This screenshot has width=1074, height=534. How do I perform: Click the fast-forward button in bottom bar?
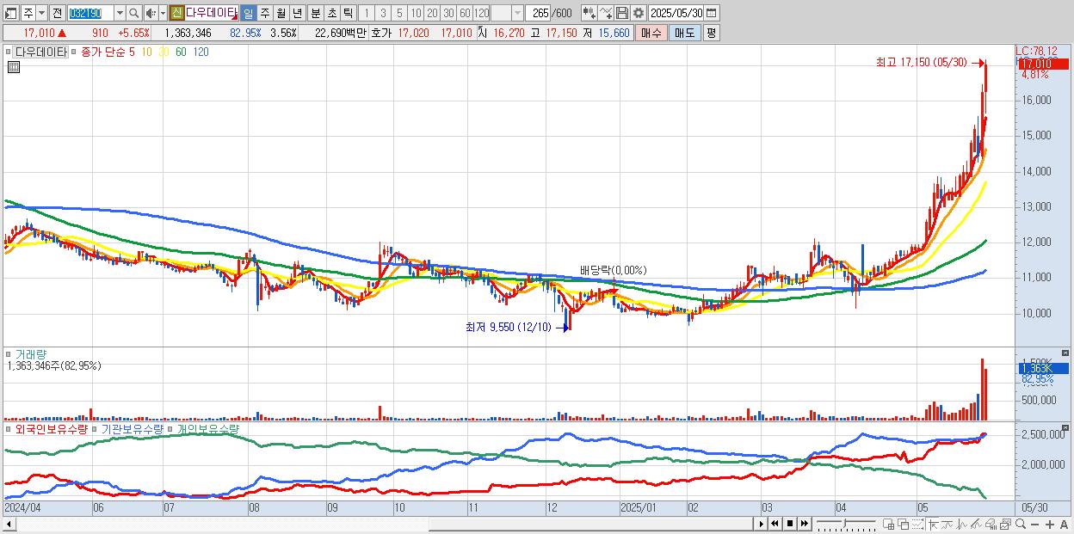[x=804, y=524]
